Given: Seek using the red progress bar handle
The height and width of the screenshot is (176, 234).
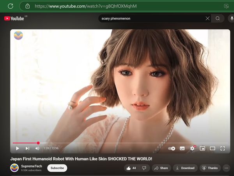Looking at the screenshot, I should [x=38, y=143].
